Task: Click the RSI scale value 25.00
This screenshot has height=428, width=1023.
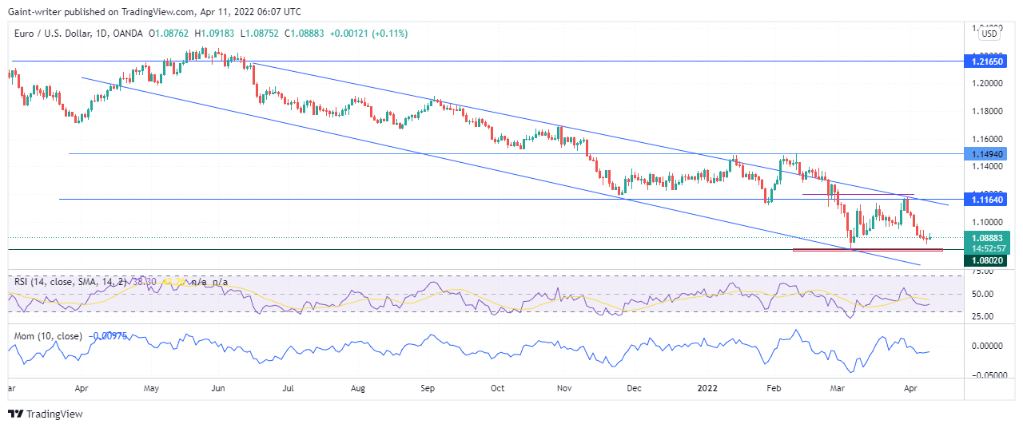Action: pos(984,316)
